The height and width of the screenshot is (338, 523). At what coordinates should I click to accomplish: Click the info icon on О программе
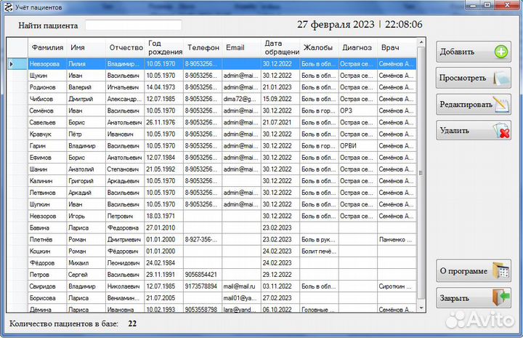501,271
